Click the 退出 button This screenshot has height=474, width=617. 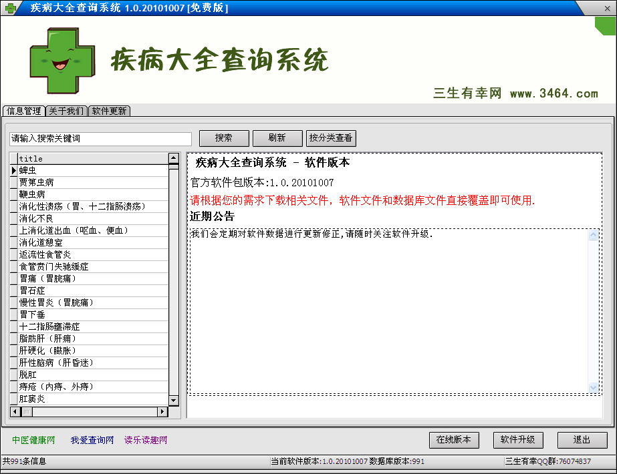tap(582, 440)
